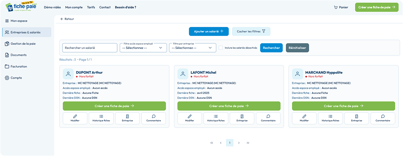Screen dimensions: 403x156
Task: Click the Rechercher button
Action: click(271, 48)
